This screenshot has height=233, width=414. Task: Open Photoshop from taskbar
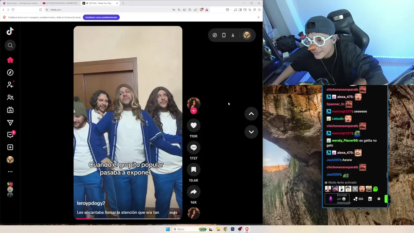(x=233, y=229)
